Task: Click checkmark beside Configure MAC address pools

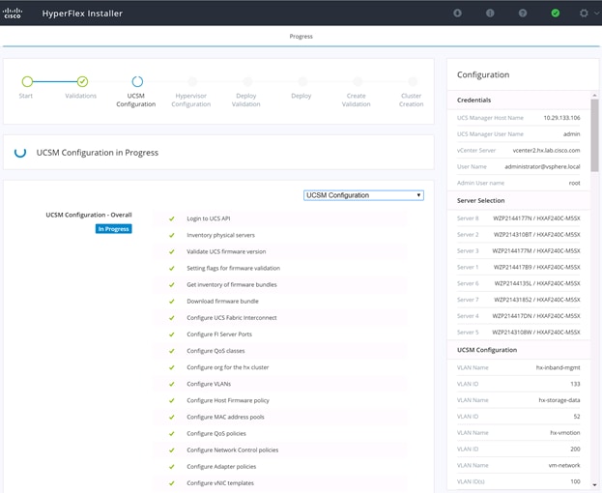Action: pyautogui.click(x=172, y=417)
